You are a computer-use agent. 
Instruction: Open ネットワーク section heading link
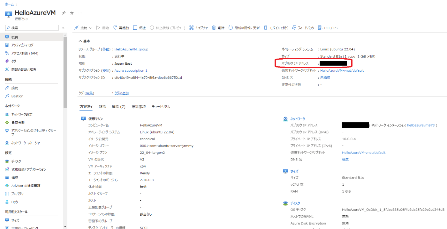coord(298,119)
